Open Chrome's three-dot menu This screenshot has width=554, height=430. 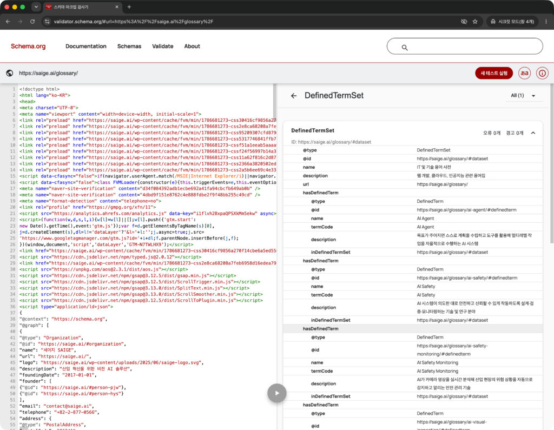tap(546, 22)
